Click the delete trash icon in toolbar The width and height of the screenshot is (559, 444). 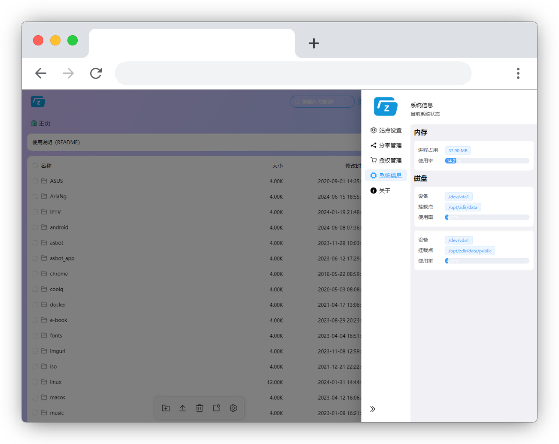pos(199,408)
